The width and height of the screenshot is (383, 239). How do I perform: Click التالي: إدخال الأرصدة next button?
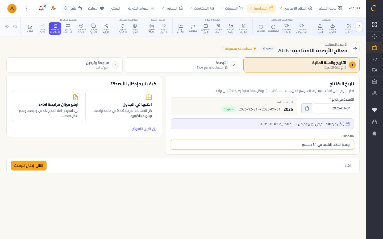(x=29, y=166)
